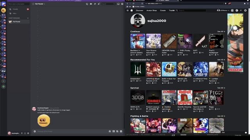Open Robux balance icon

[237, 10]
